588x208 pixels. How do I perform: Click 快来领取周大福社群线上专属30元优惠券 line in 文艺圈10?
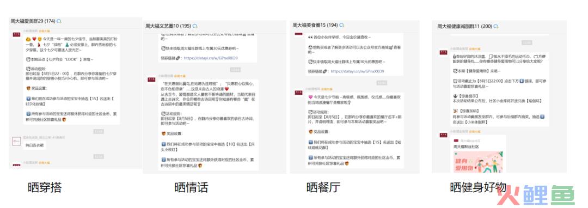(x=199, y=48)
